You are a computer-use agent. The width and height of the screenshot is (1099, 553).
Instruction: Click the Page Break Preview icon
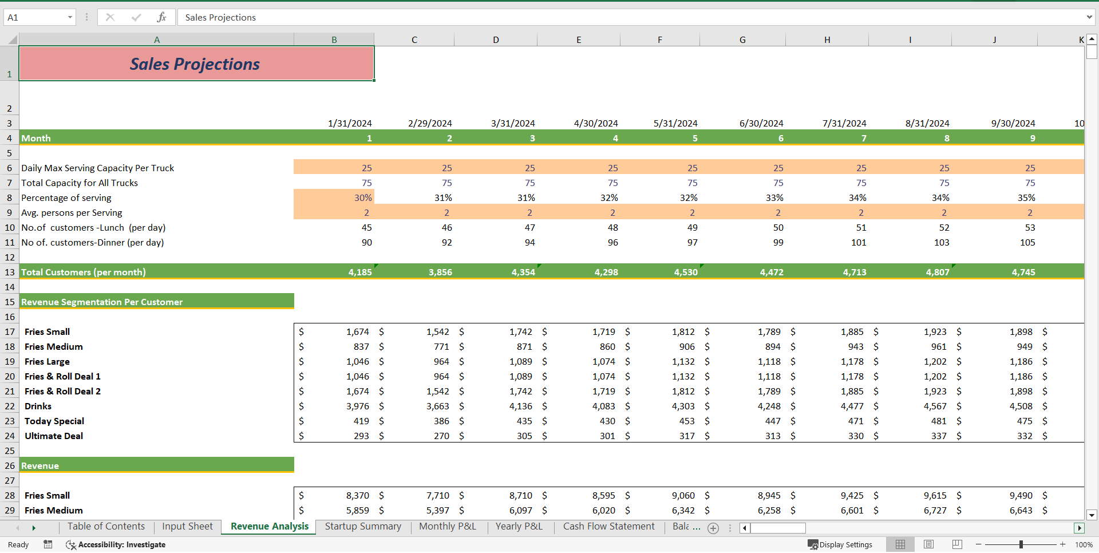tap(956, 544)
